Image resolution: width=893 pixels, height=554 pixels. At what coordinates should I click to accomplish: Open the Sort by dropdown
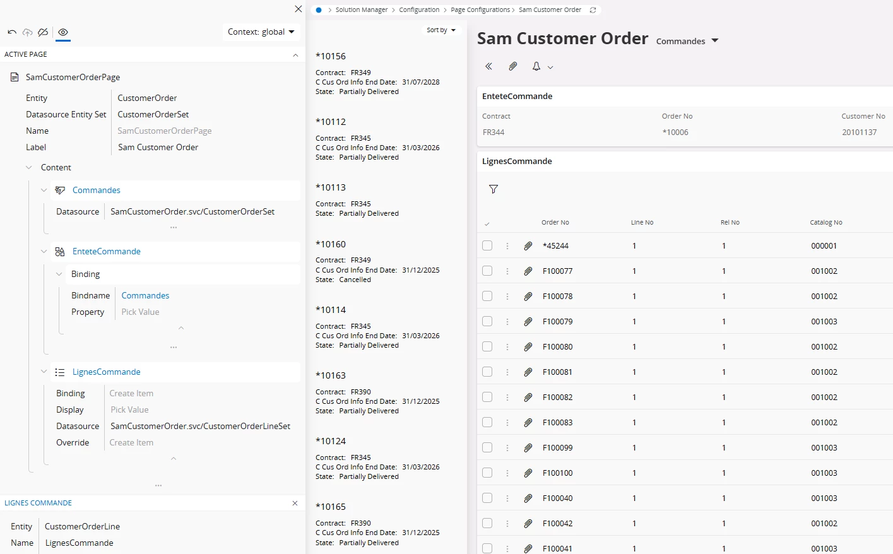click(441, 30)
